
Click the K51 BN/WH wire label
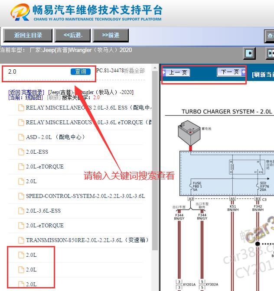click(233, 208)
